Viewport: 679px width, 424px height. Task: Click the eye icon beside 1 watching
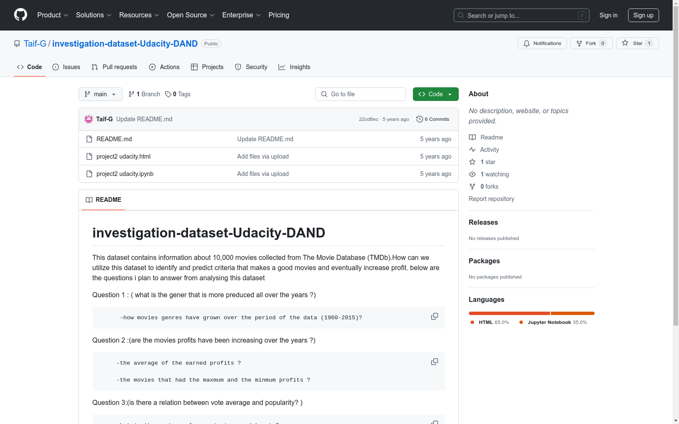coord(472,174)
